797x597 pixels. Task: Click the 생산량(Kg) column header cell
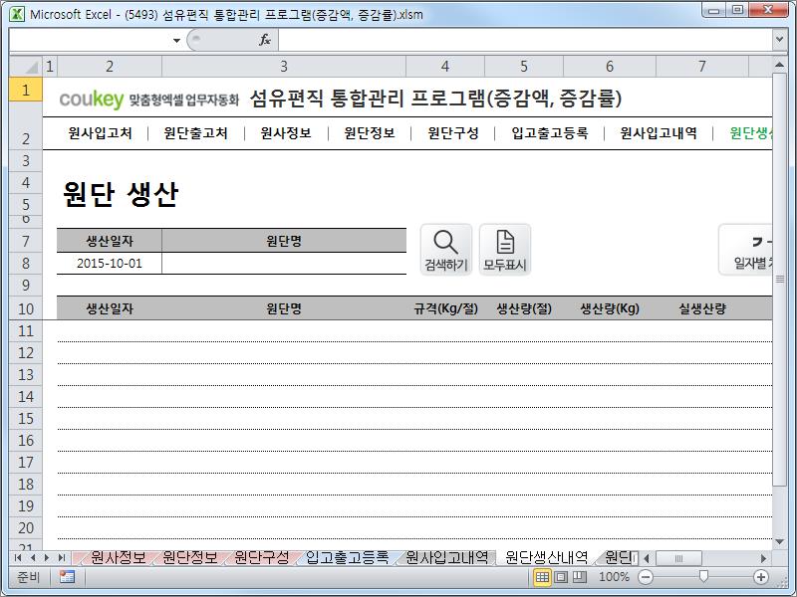610,308
